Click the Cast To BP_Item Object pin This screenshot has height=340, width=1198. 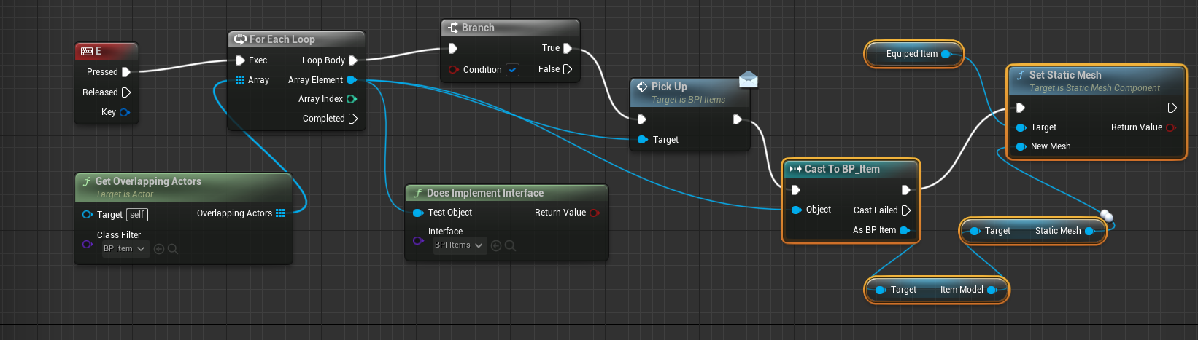(x=797, y=210)
